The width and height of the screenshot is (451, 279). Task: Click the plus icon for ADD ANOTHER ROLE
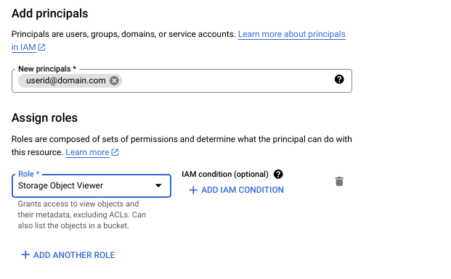25,254
